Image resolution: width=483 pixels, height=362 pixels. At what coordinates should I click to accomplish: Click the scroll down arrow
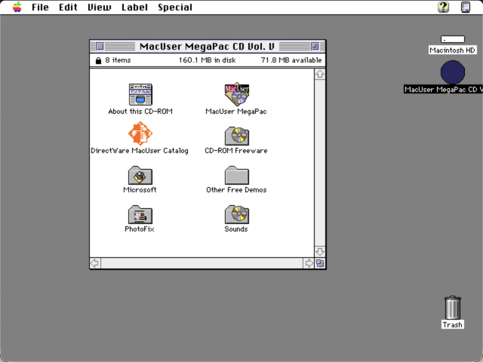point(320,251)
